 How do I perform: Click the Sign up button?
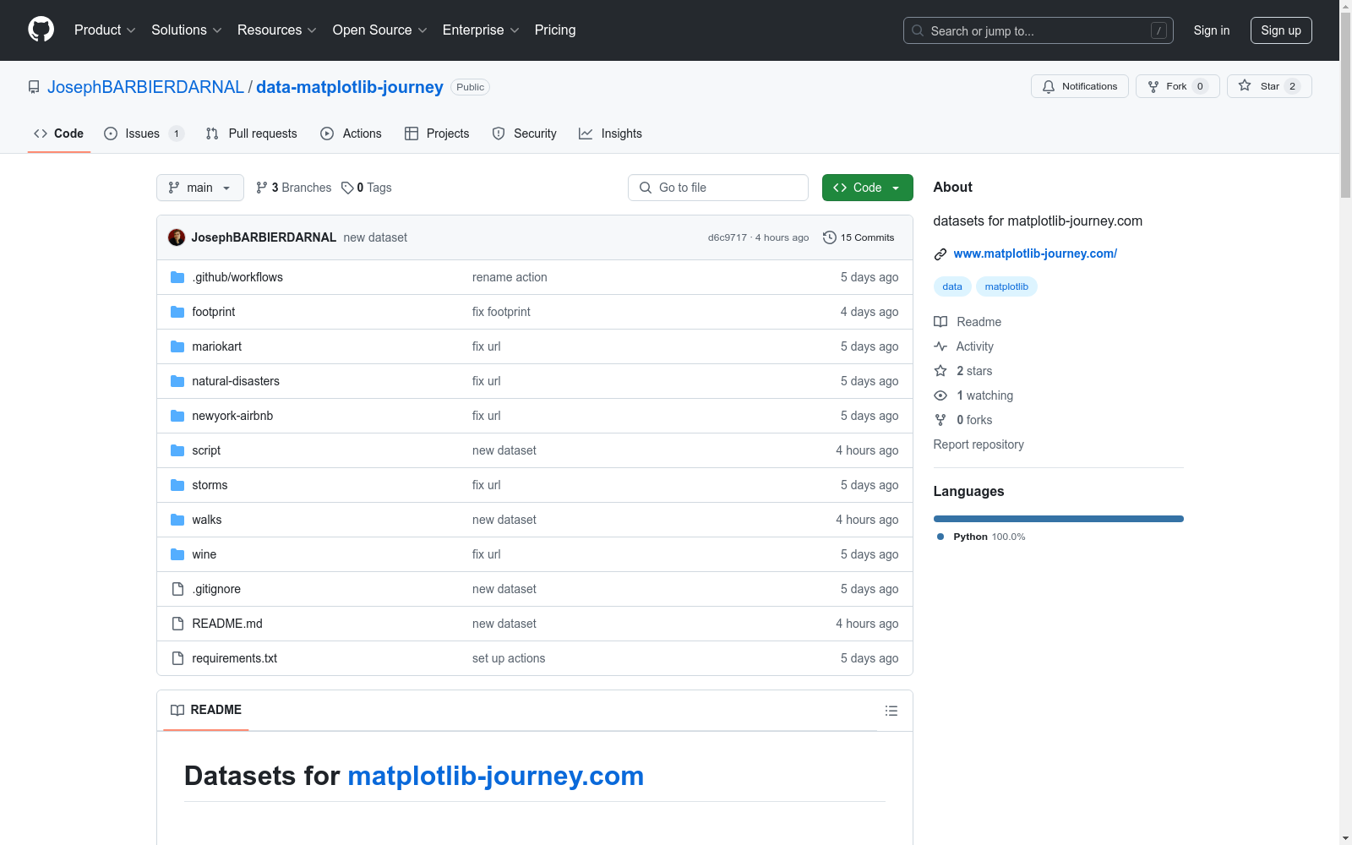click(x=1281, y=30)
